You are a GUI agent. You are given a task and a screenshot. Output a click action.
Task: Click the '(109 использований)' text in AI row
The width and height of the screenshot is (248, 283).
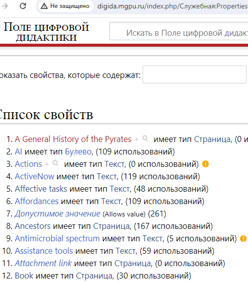[x=135, y=151]
